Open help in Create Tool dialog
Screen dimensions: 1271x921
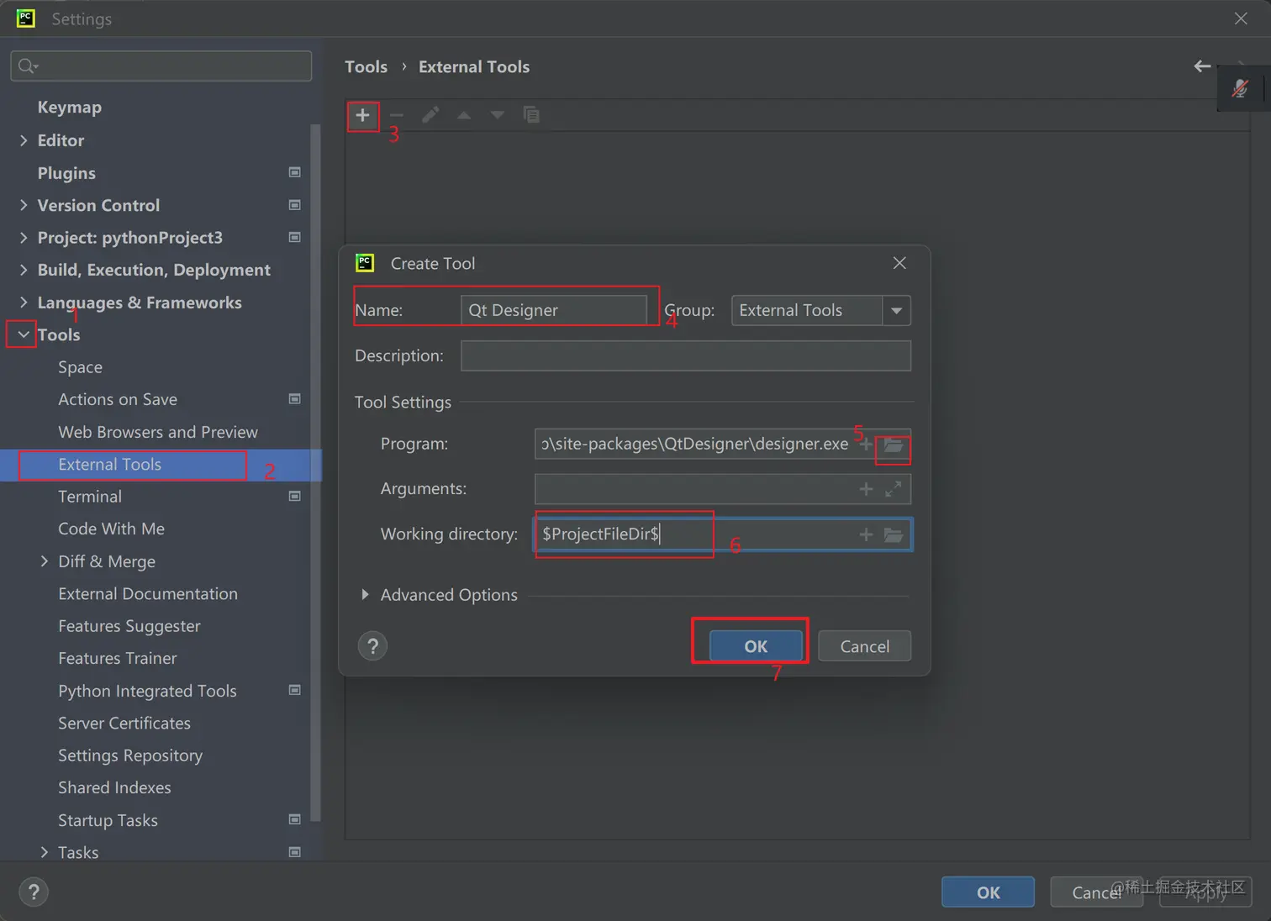point(373,646)
